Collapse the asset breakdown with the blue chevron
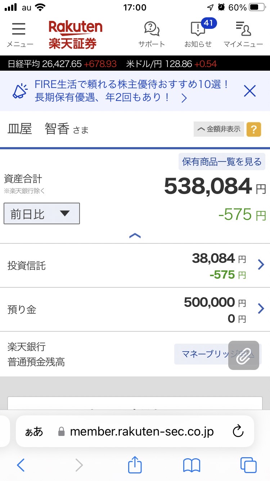This screenshot has height=481, width=270. pos(135,236)
